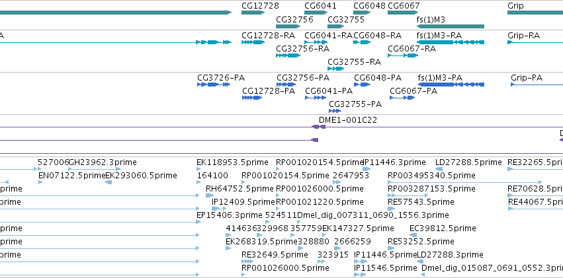Select the EP15406.3prime EST label
This screenshot has width=563, height=278.
point(230,215)
